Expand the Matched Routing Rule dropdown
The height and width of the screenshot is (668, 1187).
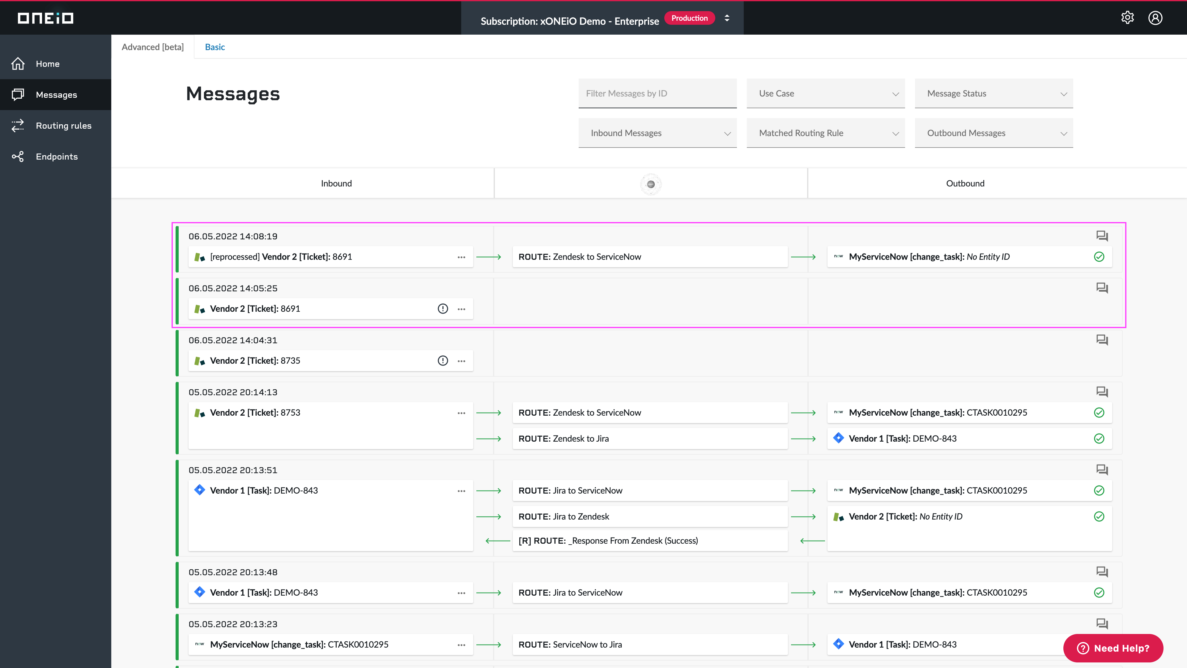click(825, 133)
